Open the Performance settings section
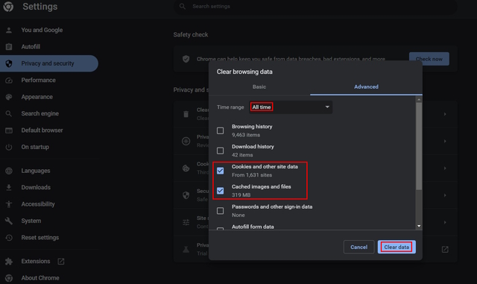 click(38, 80)
